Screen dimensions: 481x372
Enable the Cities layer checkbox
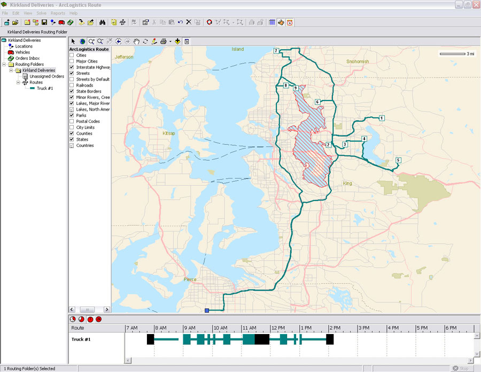pyautogui.click(x=72, y=56)
